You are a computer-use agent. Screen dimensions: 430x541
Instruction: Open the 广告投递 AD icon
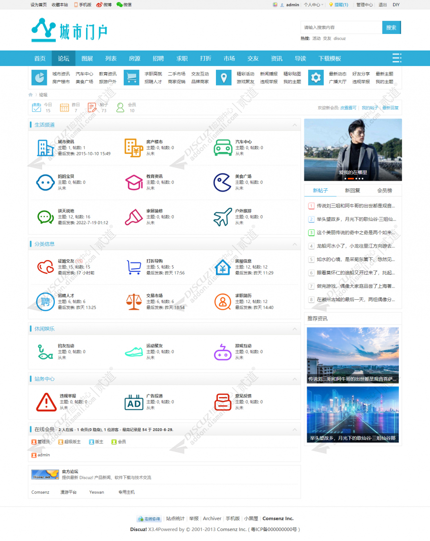tap(134, 402)
